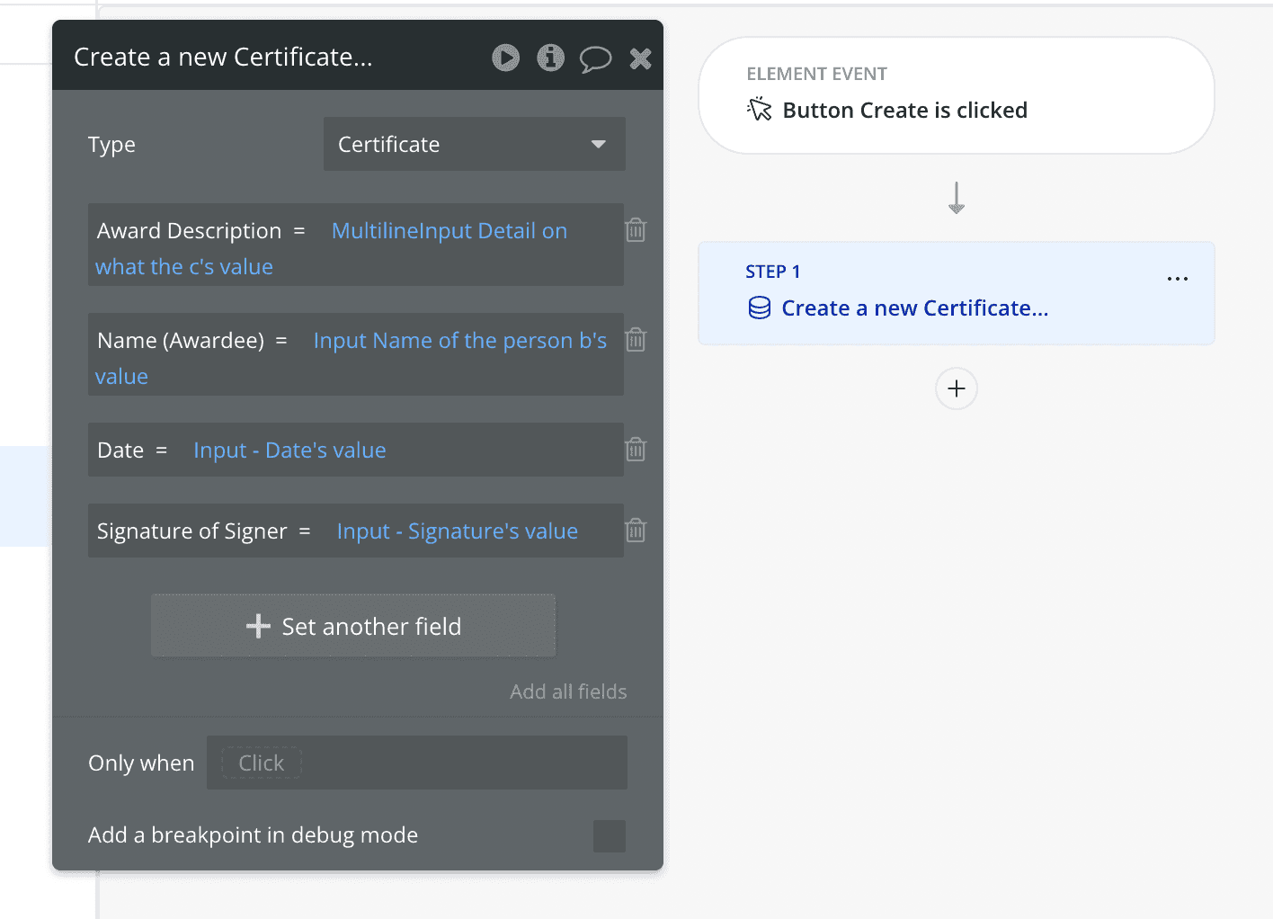Remove the Name (Awardee) field via trash icon

(636, 340)
